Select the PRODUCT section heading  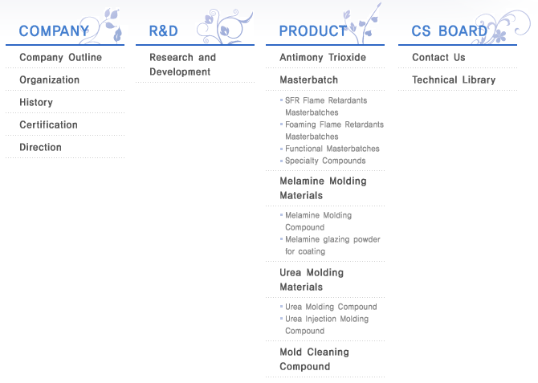click(313, 31)
